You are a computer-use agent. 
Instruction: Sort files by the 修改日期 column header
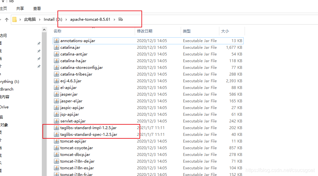(x=145, y=31)
